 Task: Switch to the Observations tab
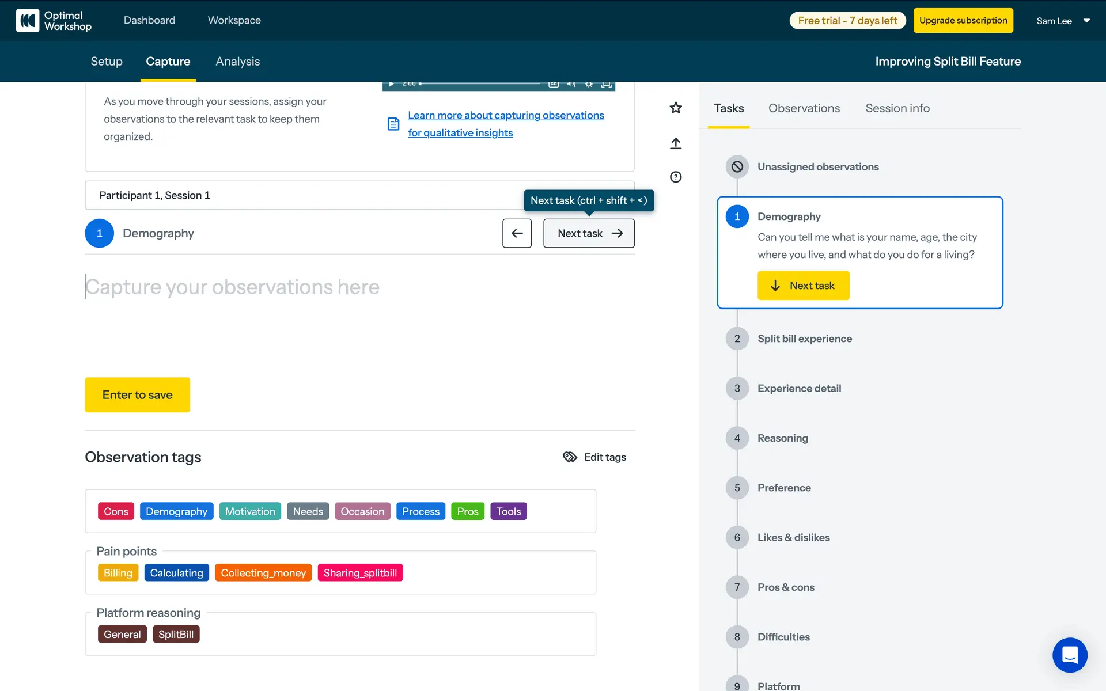pos(804,108)
